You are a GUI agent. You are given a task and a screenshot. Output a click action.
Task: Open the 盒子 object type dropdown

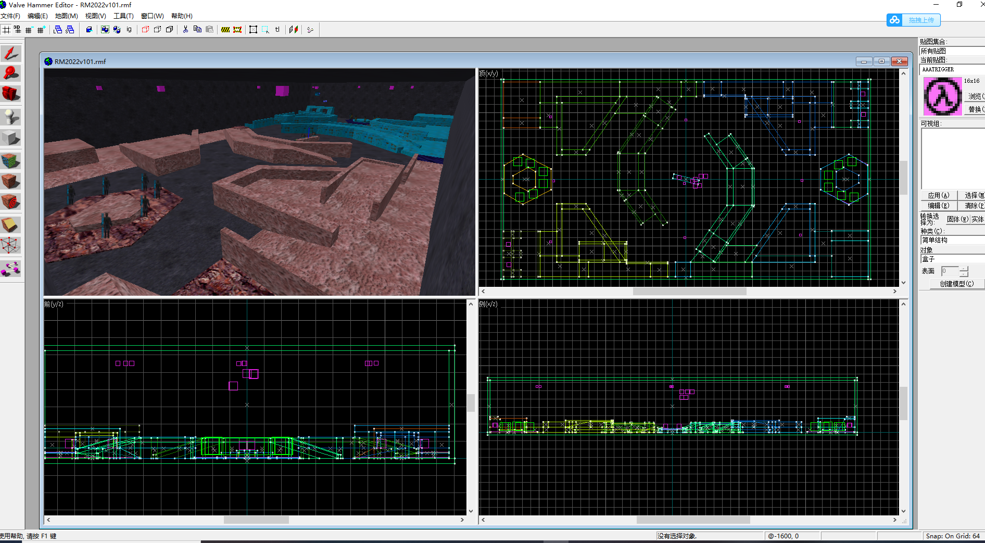point(952,259)
